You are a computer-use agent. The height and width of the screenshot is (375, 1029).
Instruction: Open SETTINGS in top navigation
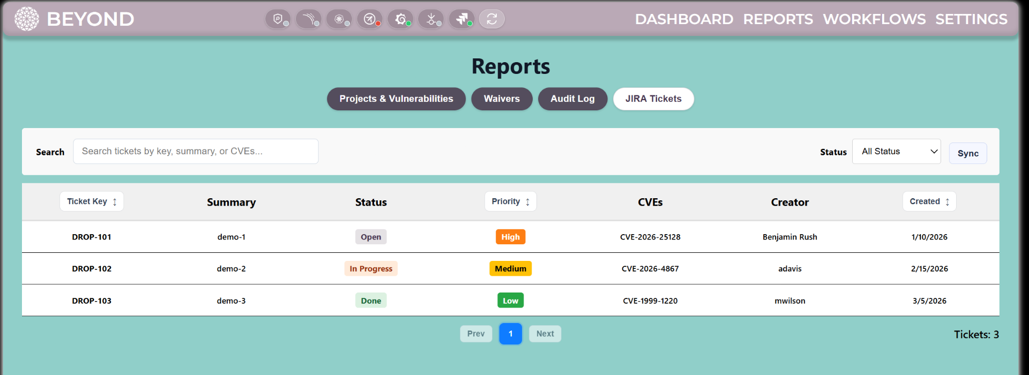coord(971,19)
